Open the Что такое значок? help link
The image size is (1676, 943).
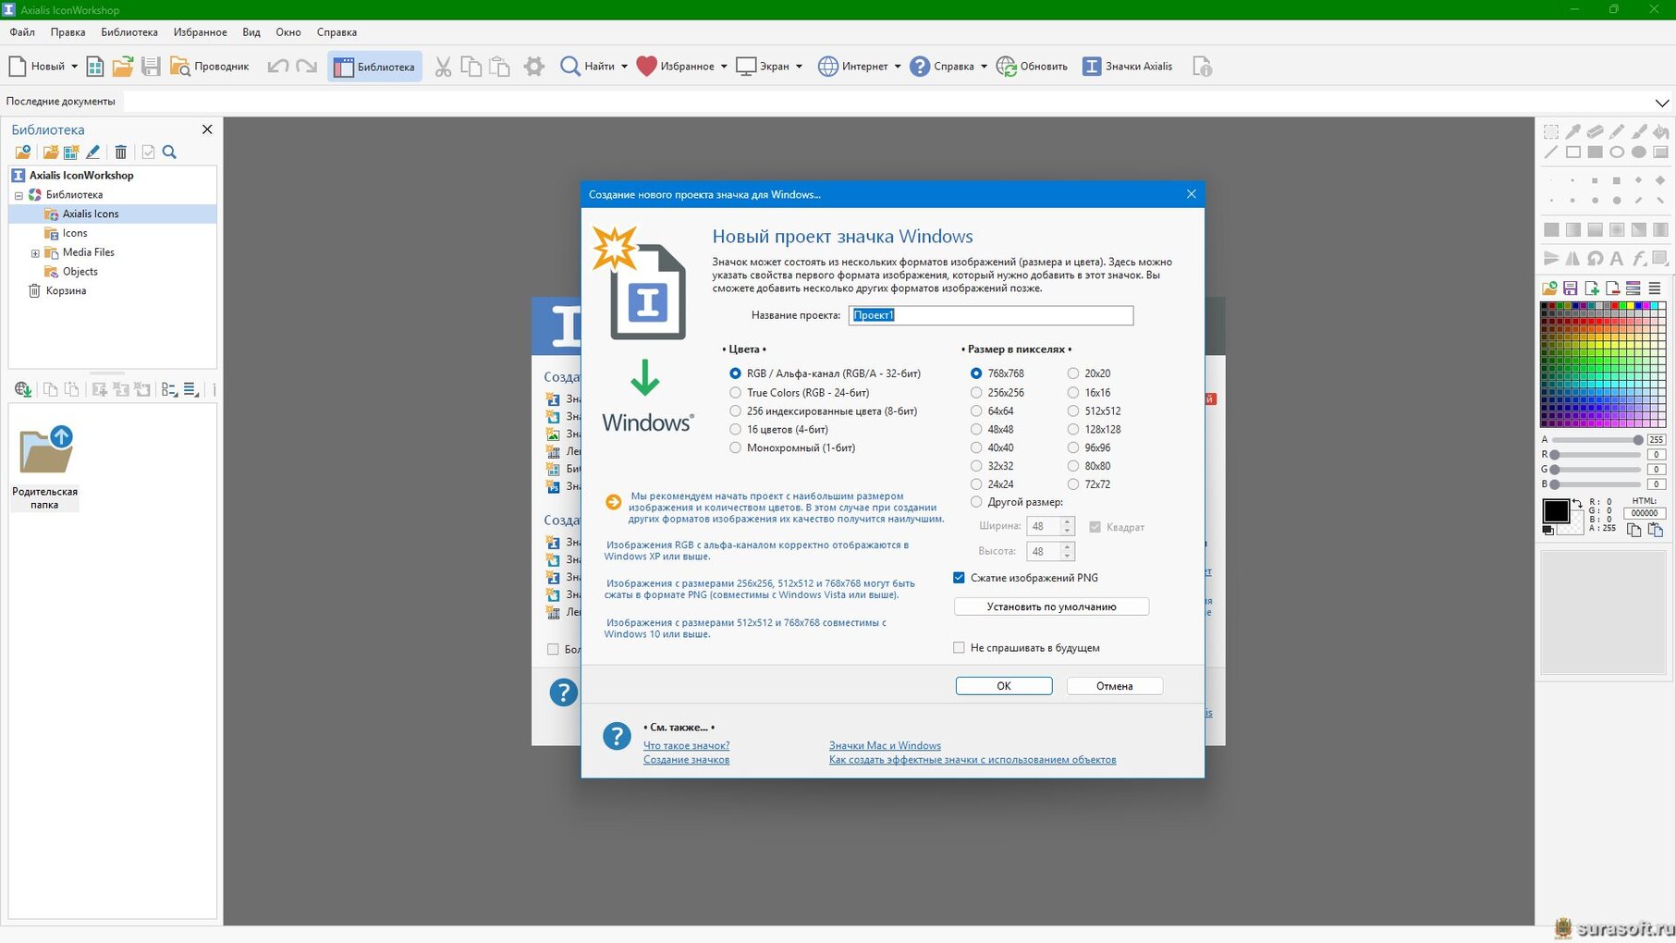click(687, 745)
